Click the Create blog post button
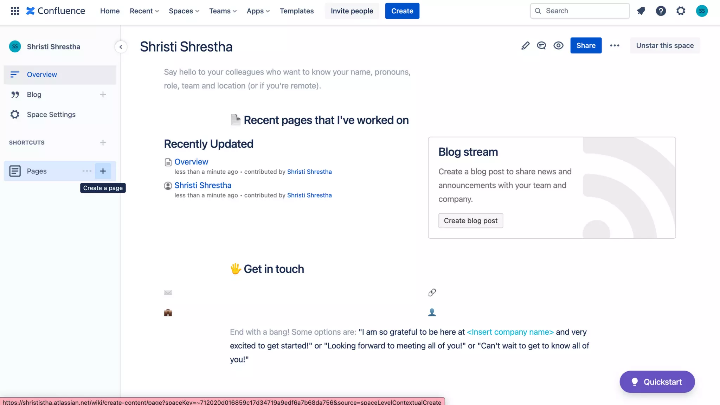720x405 pixels. click(x=470, y=221)
